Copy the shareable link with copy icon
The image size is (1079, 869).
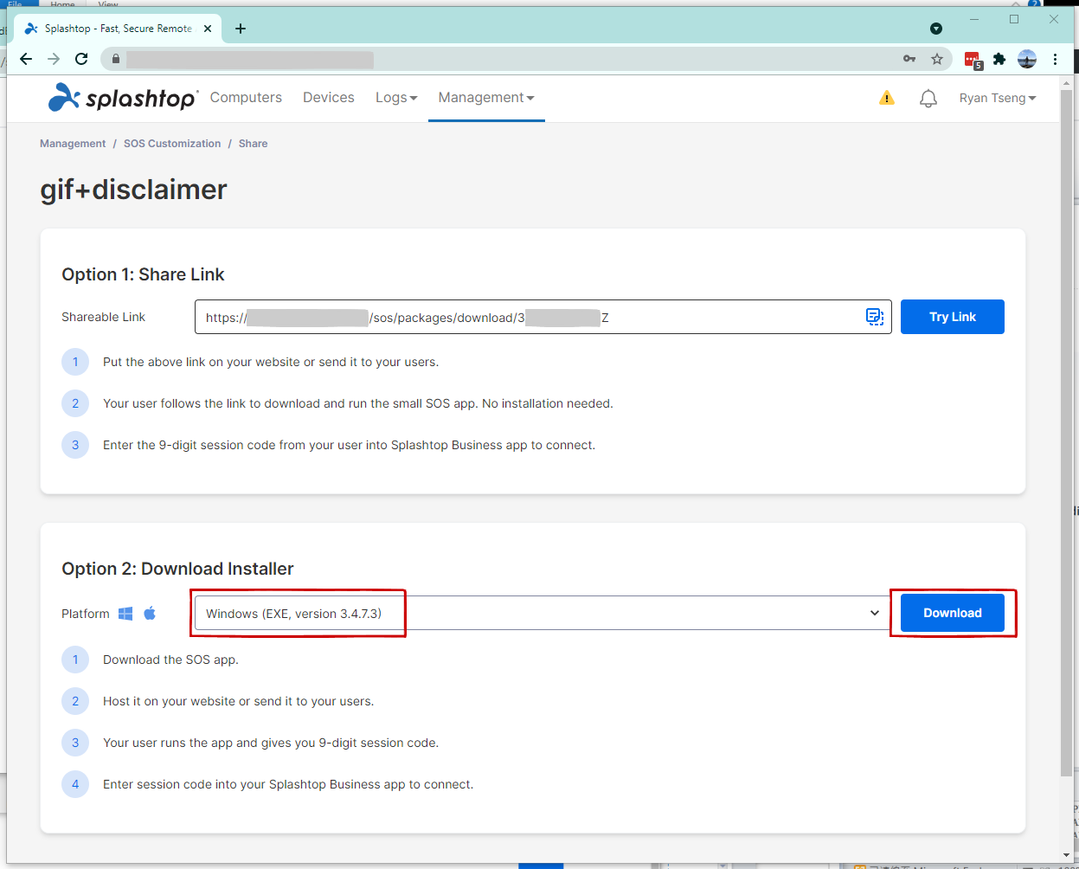875,317
